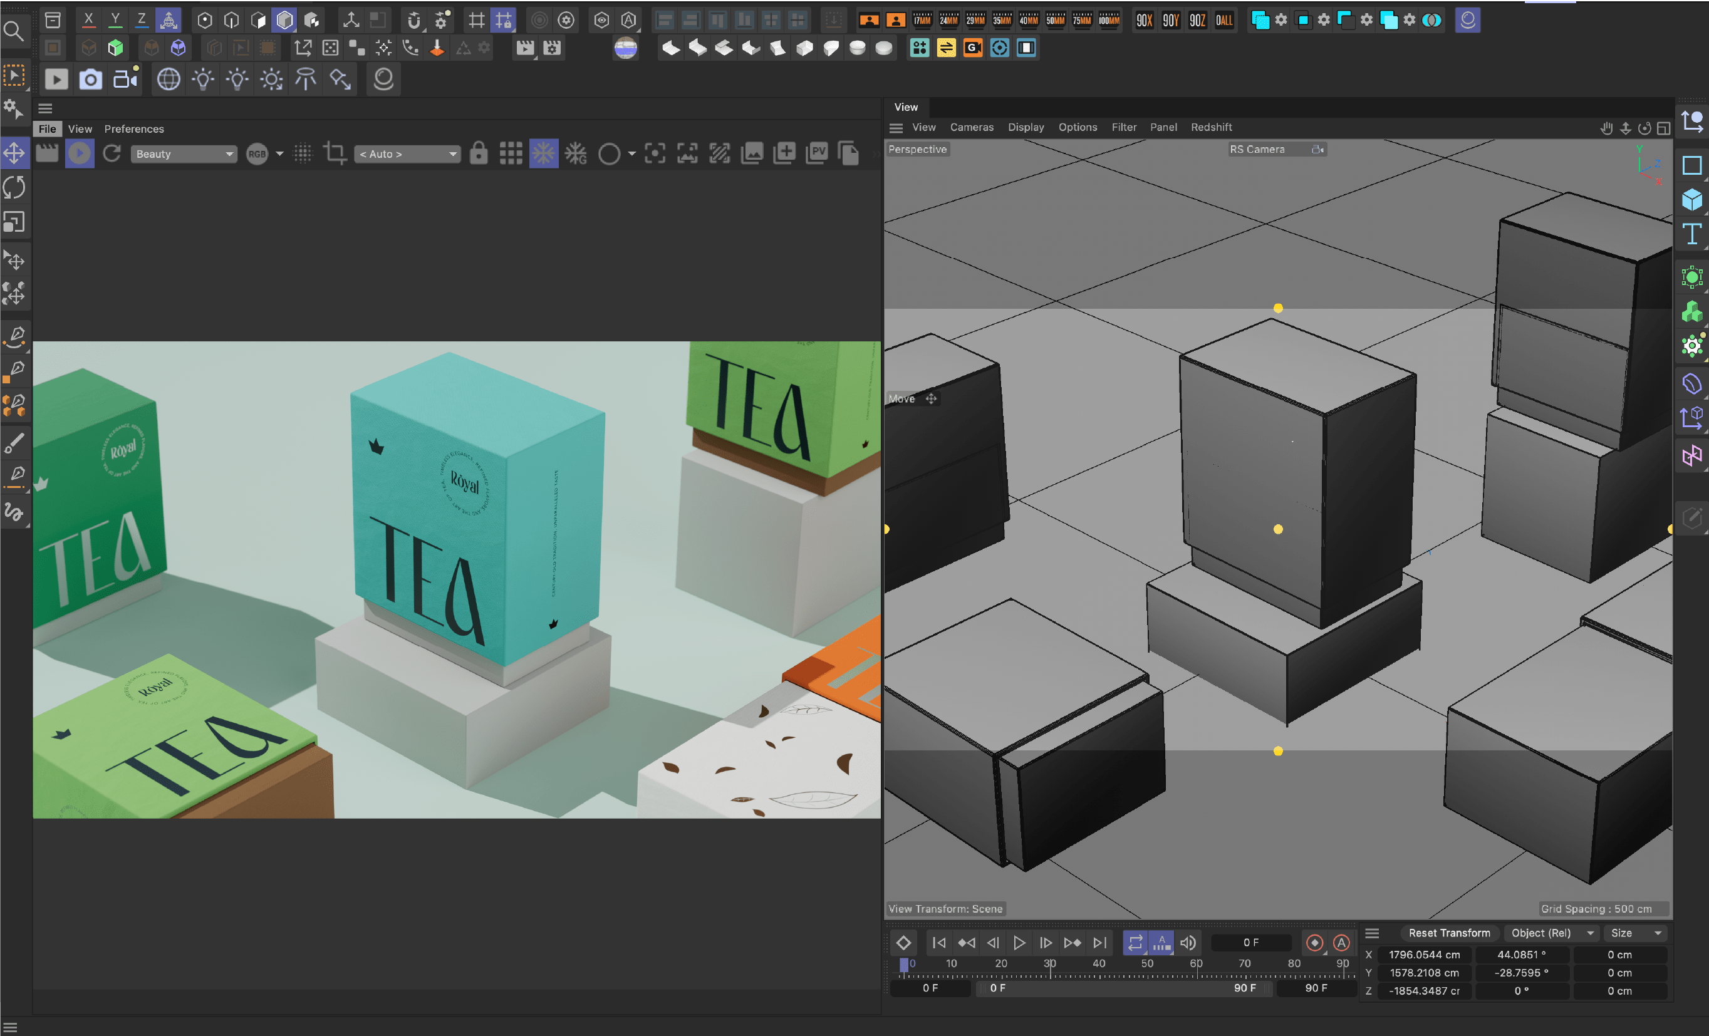Viewport: 1709px width, 1036px height.
Task: Toggle the render view lock icon
Action: [479, 153]
